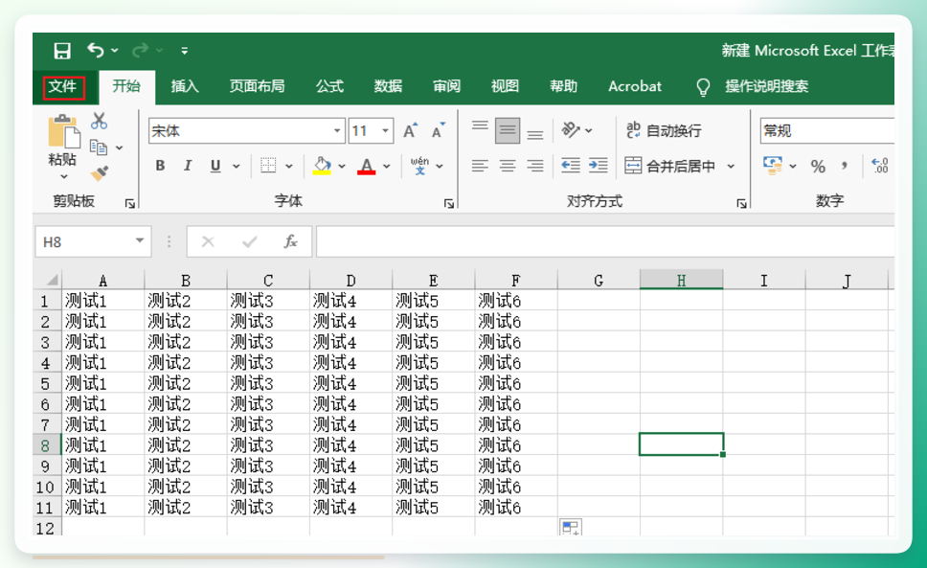
Task: Open the 字体 dialog launcher
Action: tap(449, 204)
